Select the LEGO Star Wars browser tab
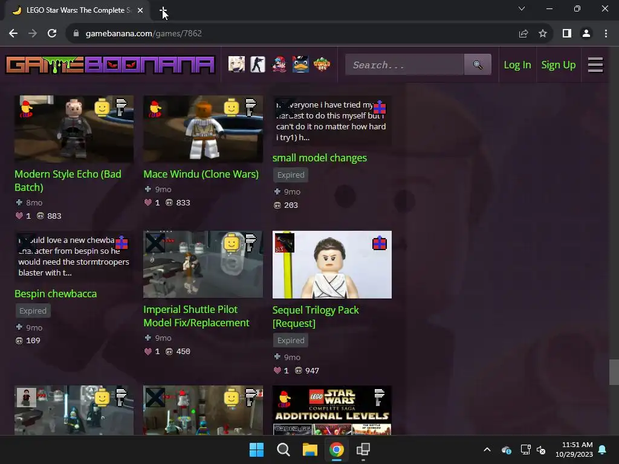This screenshot has height=464, width=619. point(77,10)
